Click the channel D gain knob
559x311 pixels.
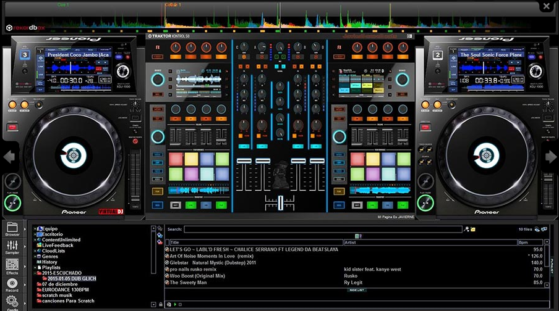316,47
